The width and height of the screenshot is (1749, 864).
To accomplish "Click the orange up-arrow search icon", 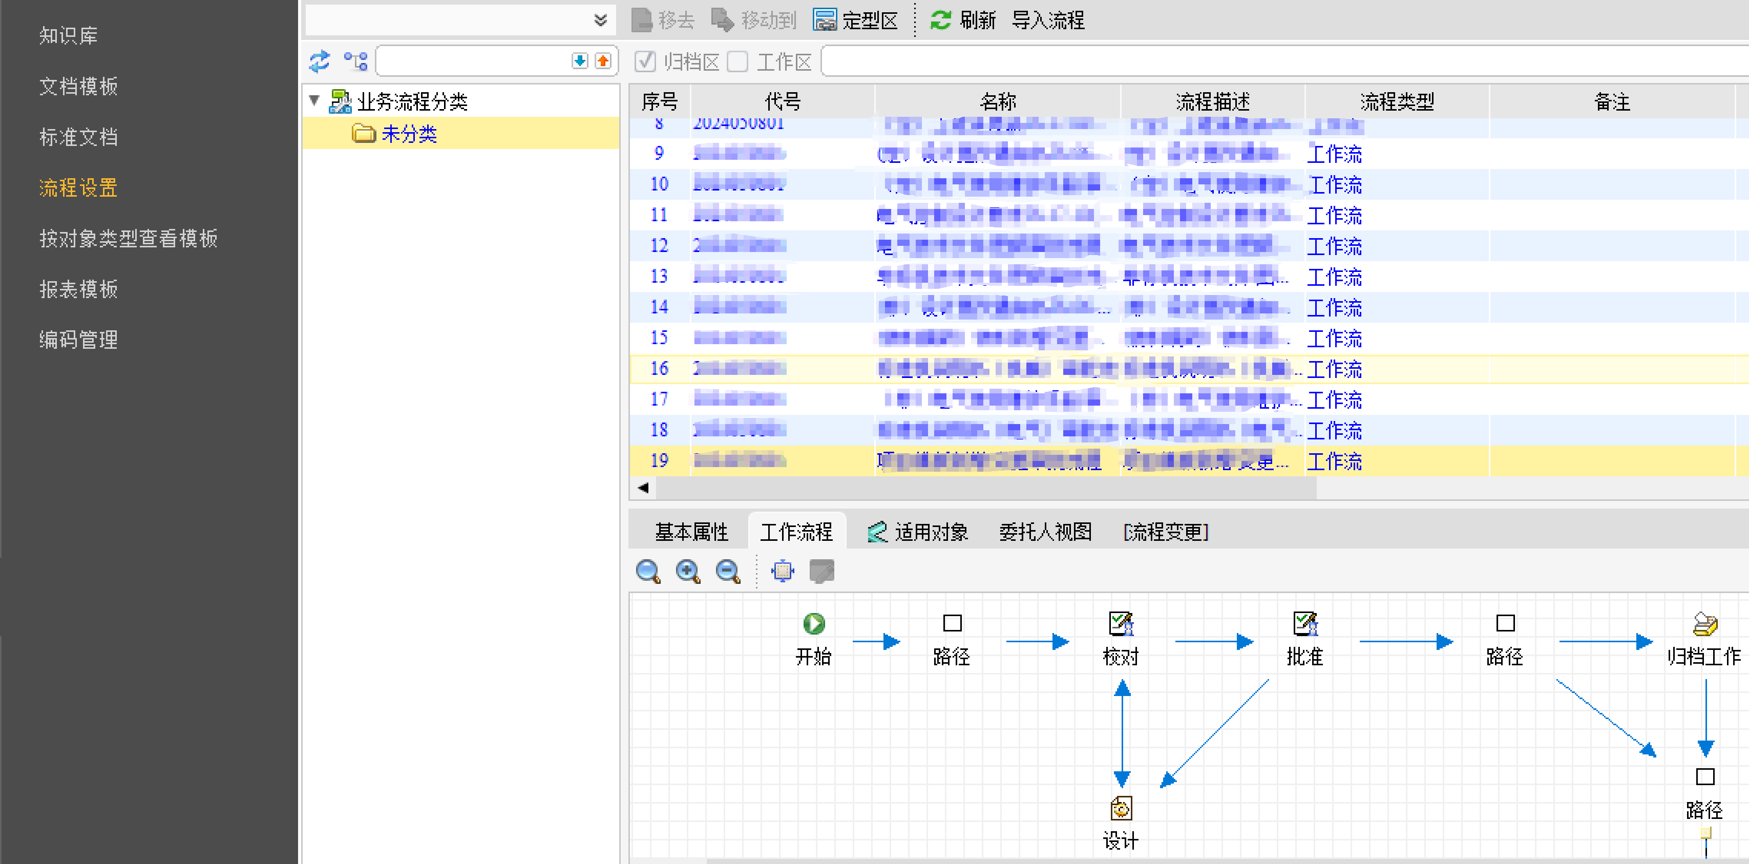I will [x=603, y=61].
